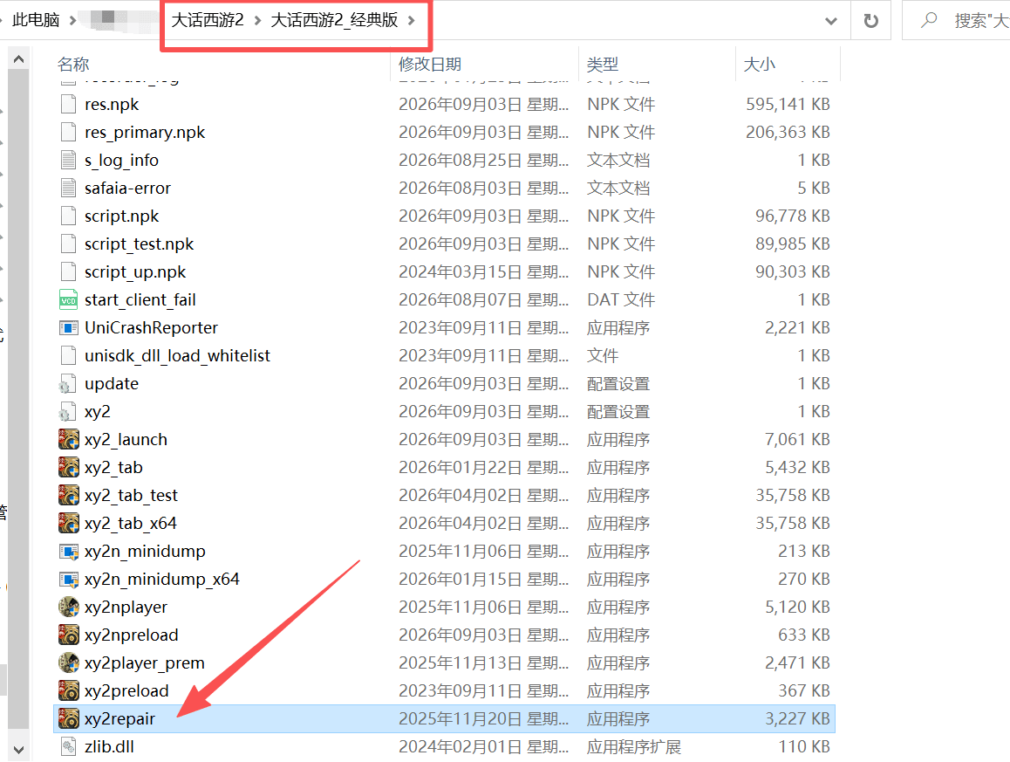Sort by 修改日期 column header
This screenshot has height=762, width=1010.
[x=430, y=65]
